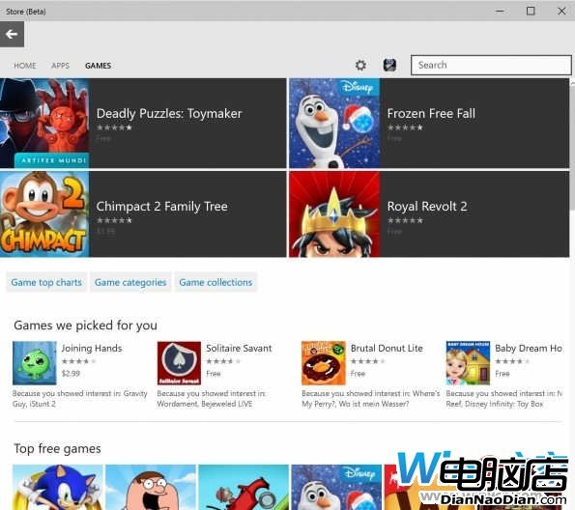This screenshot has width=575, height=510.
Task: Open Deadly Puzzles: Toymaker artwork
Action: click(44, 124)
